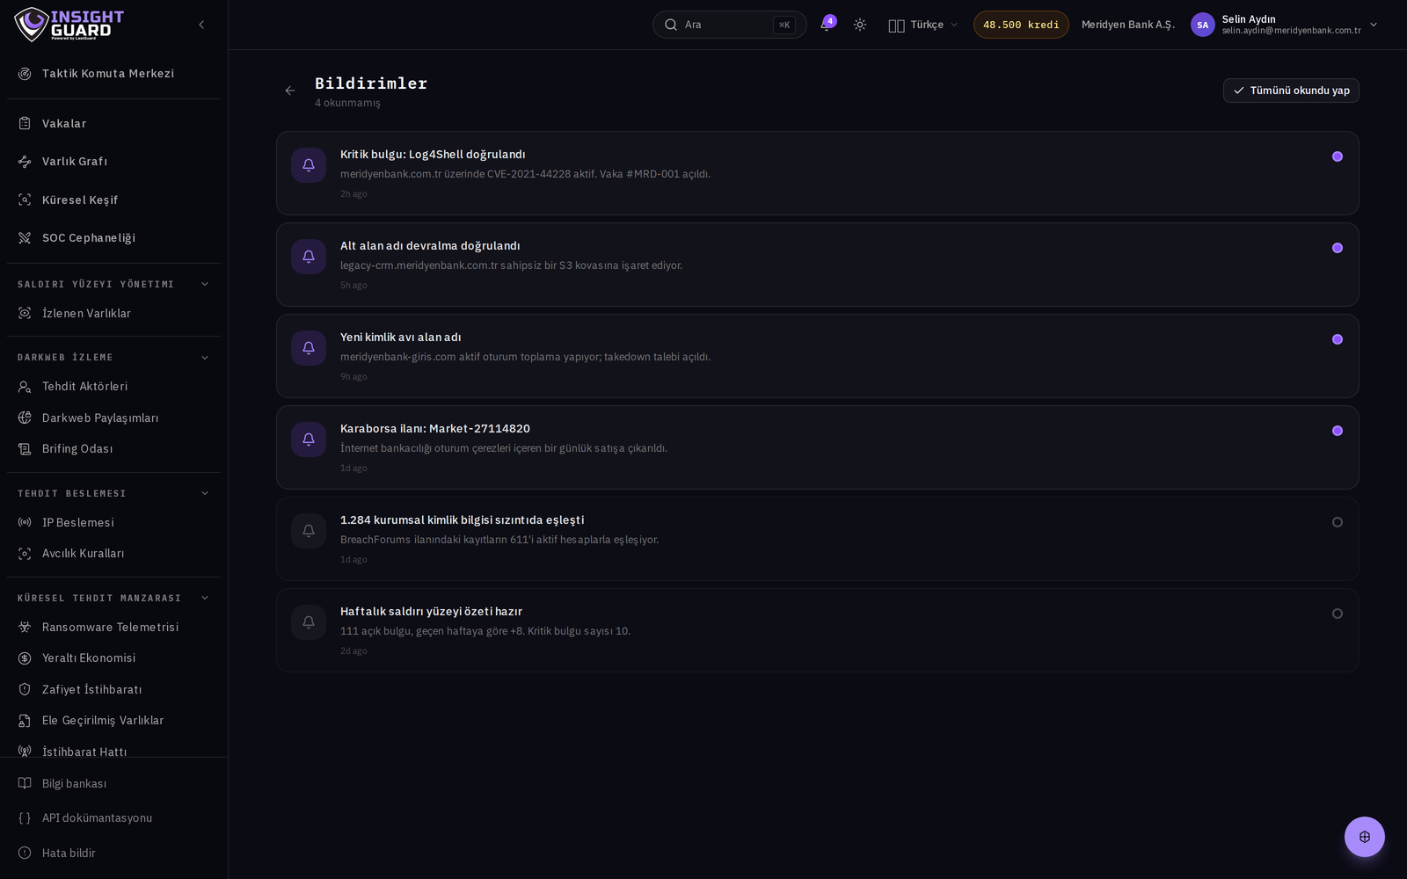
Task: Click the 48.500 kredi badge
Action: coord(1021,25)
